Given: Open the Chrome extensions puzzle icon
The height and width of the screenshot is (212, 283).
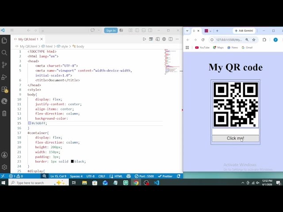Looking at the screenshot, I should (x=264, y=40).
